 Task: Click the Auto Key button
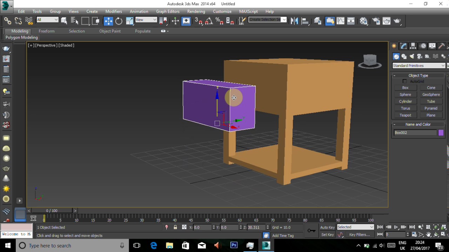(327, 227)
